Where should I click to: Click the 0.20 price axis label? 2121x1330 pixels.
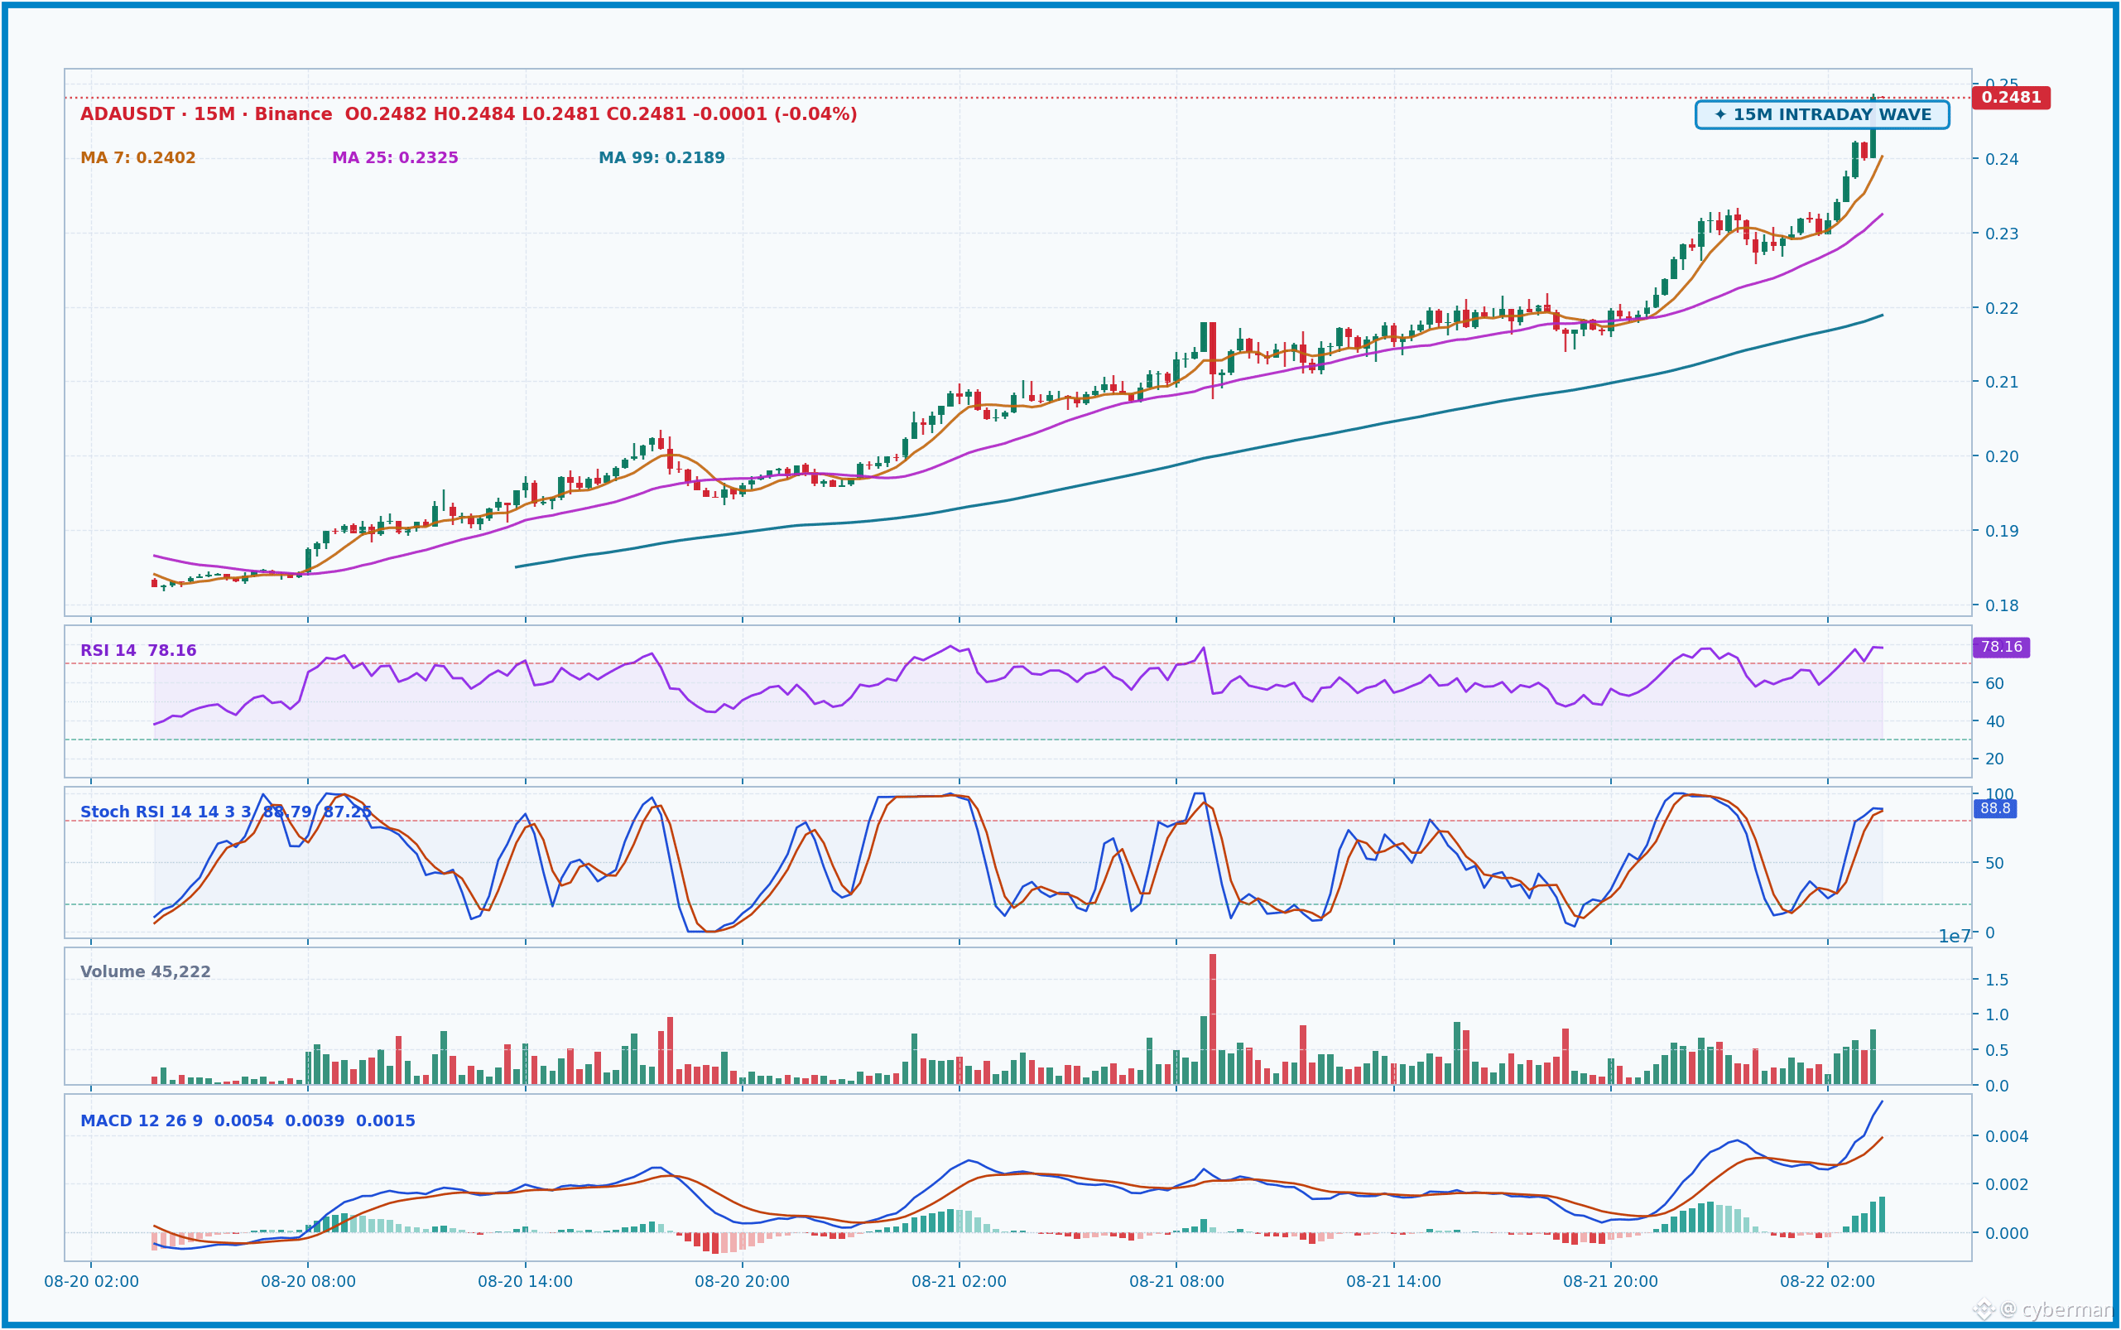click(x=2002, y=456)
